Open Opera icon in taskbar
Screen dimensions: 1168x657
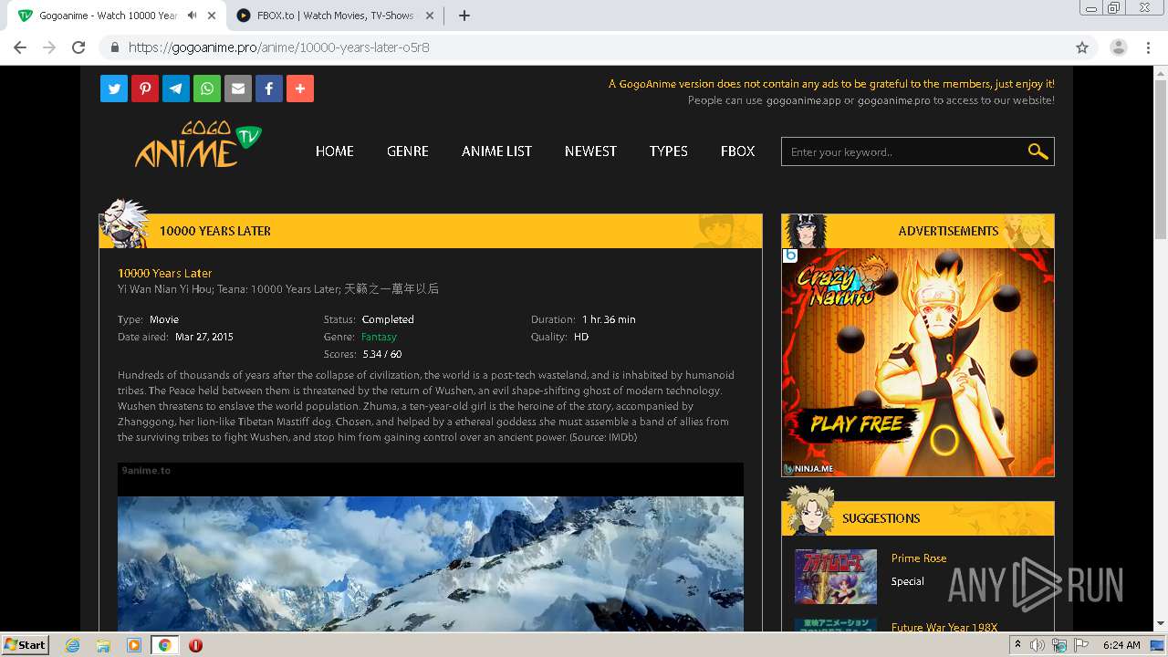click(x=195, y=645)
